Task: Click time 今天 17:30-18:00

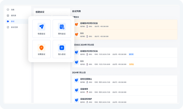Action: tap(104, 64)
